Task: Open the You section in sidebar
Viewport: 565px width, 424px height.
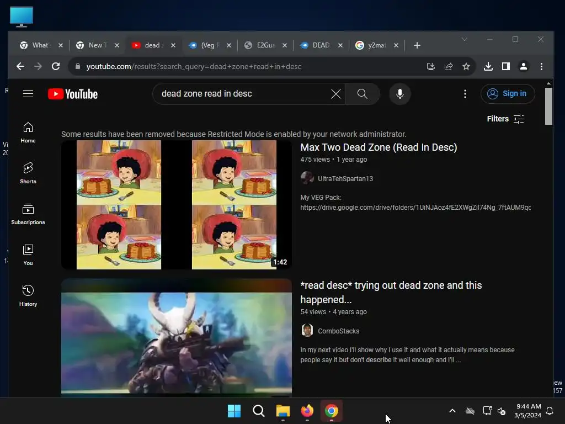Action: point(28,255)
